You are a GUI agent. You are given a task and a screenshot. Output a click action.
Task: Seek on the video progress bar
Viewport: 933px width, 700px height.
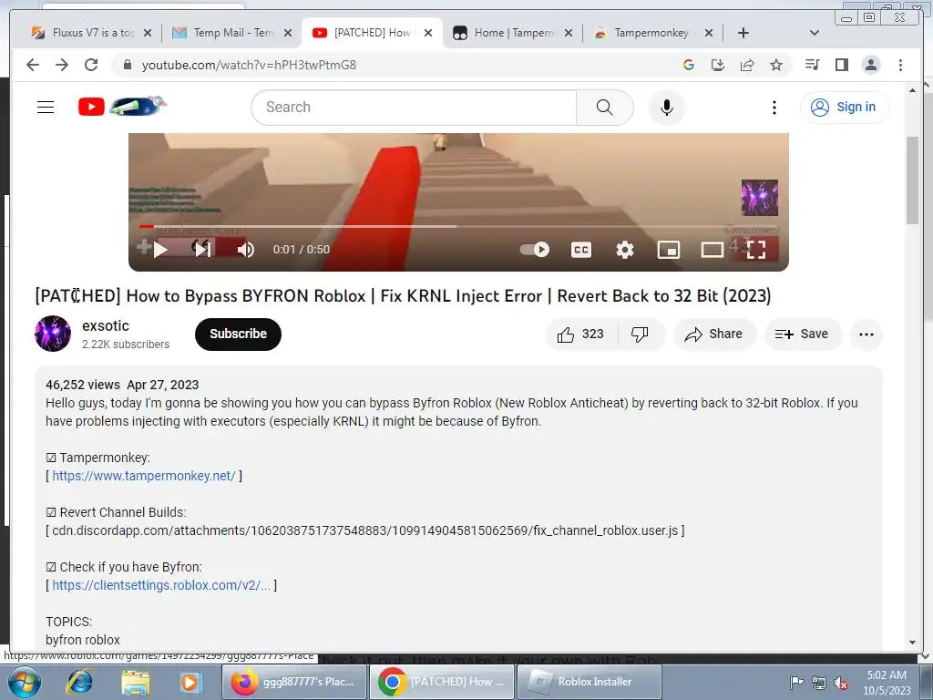click(x=458, y=226)
